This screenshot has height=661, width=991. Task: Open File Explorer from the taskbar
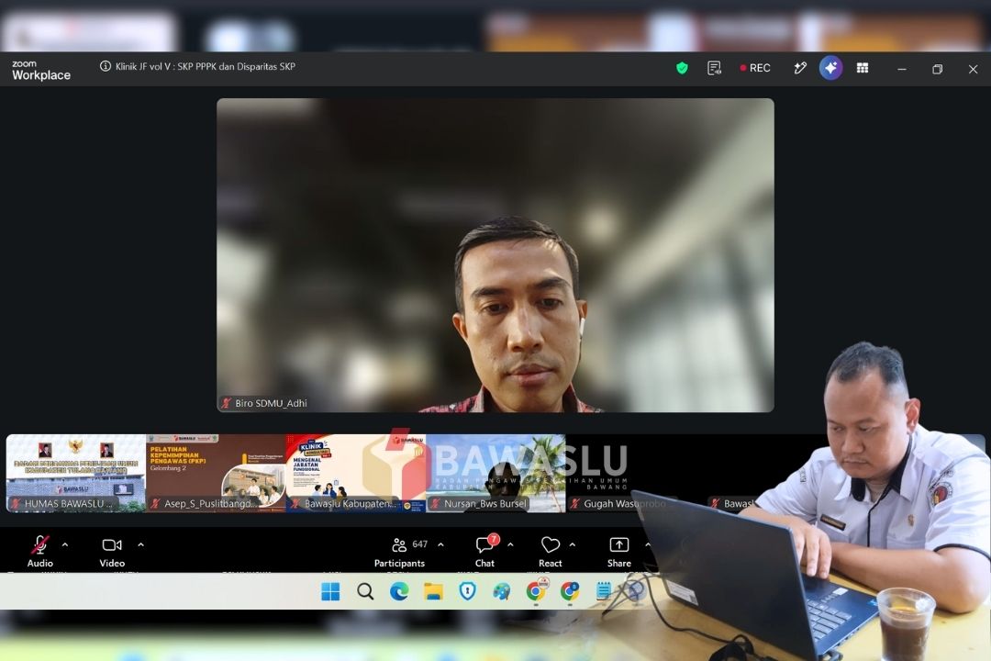coord(433,591)
